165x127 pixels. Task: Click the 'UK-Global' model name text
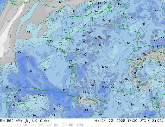point(41,121)
